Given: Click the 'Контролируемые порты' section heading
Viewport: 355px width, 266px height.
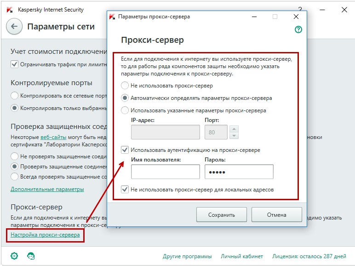Looking at the screenshot, I should pyautogui.click(x=52, y=83).
